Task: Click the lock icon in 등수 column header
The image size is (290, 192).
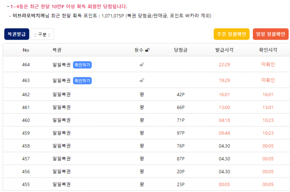Action: (x=147, y=50)
